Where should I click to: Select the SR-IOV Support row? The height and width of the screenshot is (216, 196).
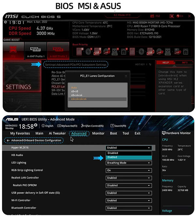[x=58, y=90]
